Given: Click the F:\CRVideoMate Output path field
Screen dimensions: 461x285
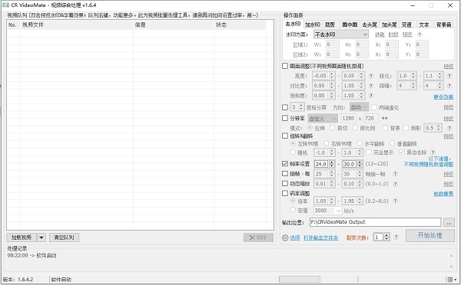Looking at the screenshot, I should point(375,222).
